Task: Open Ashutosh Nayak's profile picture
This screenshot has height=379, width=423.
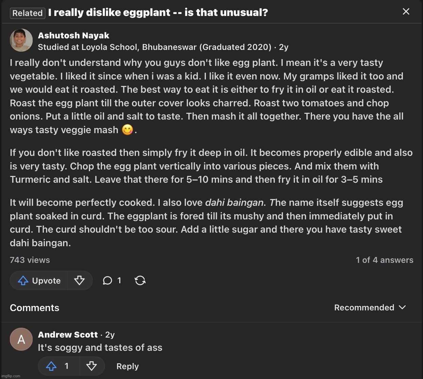Action: point(21,40)
